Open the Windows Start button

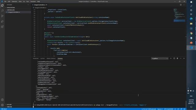191,2
